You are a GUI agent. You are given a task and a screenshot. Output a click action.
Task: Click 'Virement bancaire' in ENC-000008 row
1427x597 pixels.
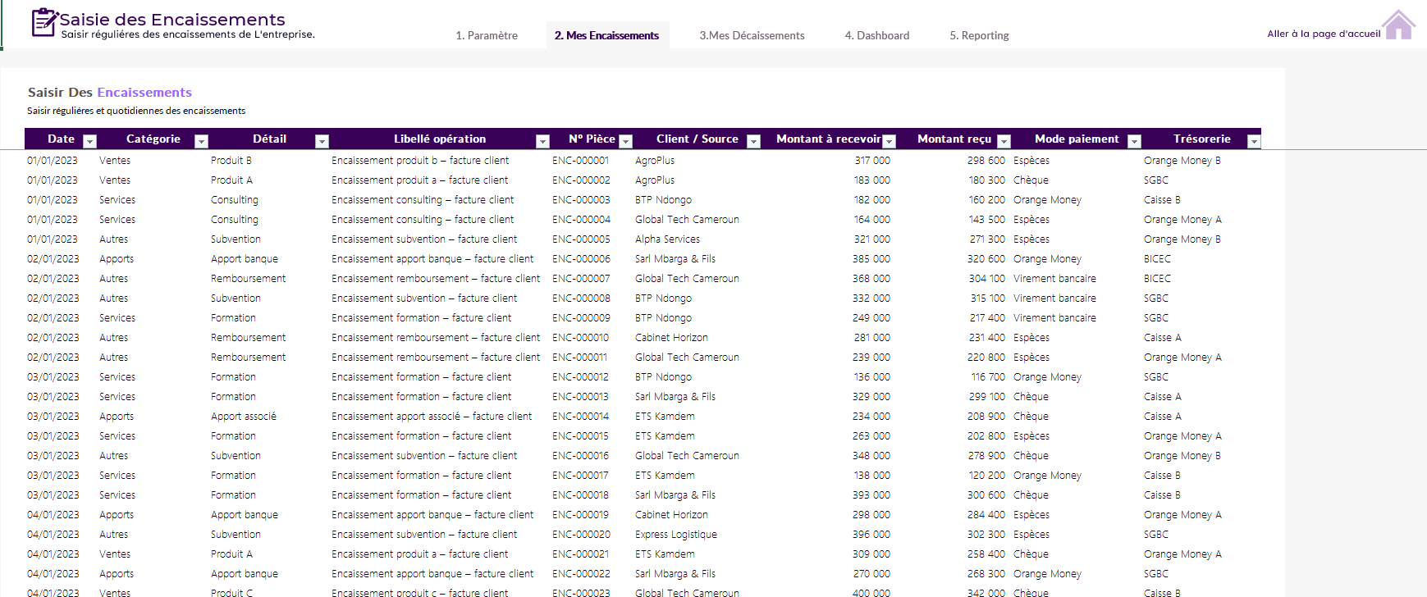click(x=1054, y=298)
